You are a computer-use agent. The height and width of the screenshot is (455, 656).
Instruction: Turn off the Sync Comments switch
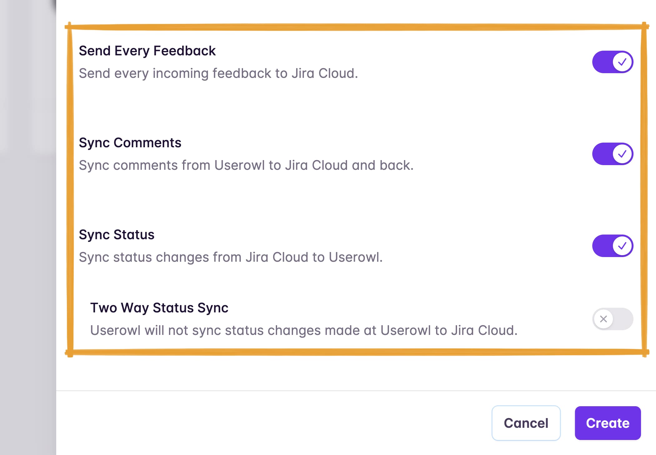(612, 154)
